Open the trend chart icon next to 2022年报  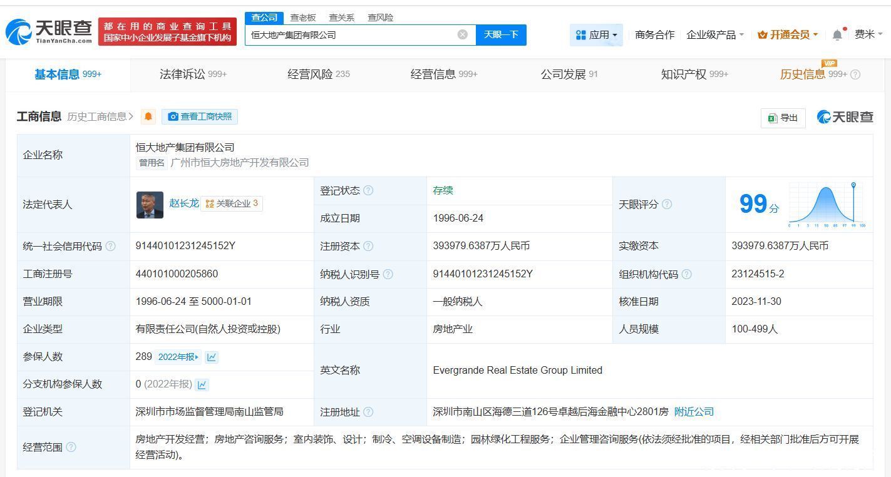(x=212, y=357)
